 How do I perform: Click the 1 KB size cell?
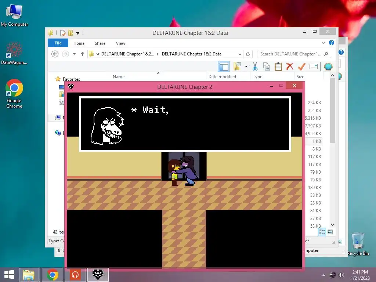click(x=316, y=141)
